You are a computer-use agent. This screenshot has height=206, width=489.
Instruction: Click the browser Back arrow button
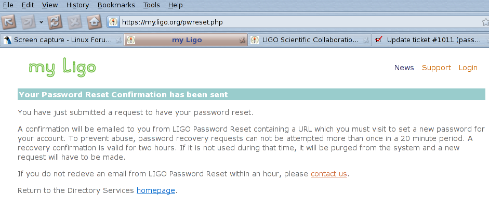(9, 22)
